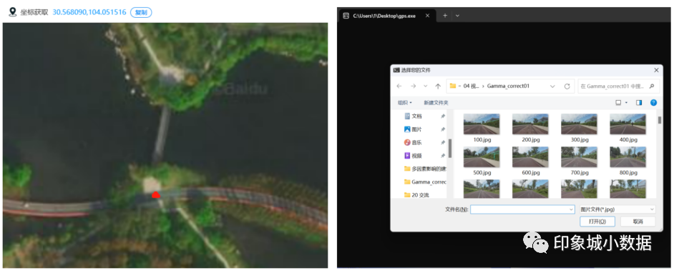Click the location pin icon next to 坐标获取

coord(13,12)
